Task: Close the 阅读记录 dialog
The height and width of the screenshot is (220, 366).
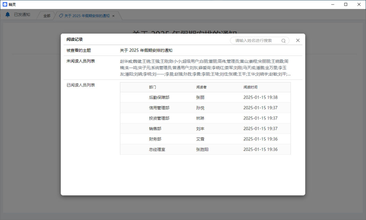Action: point(298,40)
